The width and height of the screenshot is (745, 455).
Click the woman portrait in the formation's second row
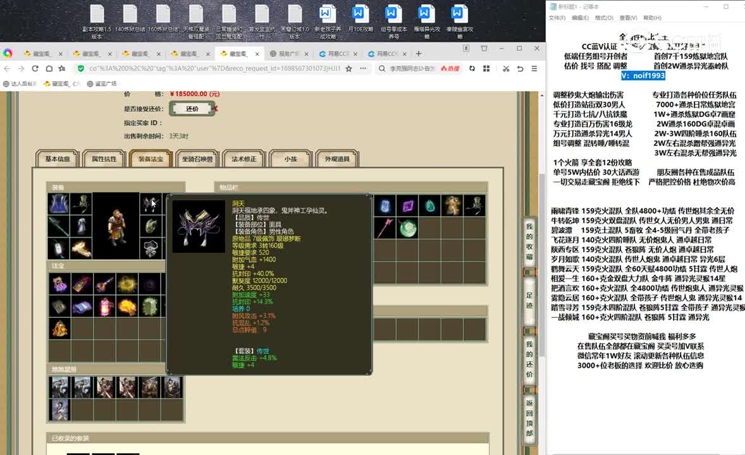tap(59, 409)
